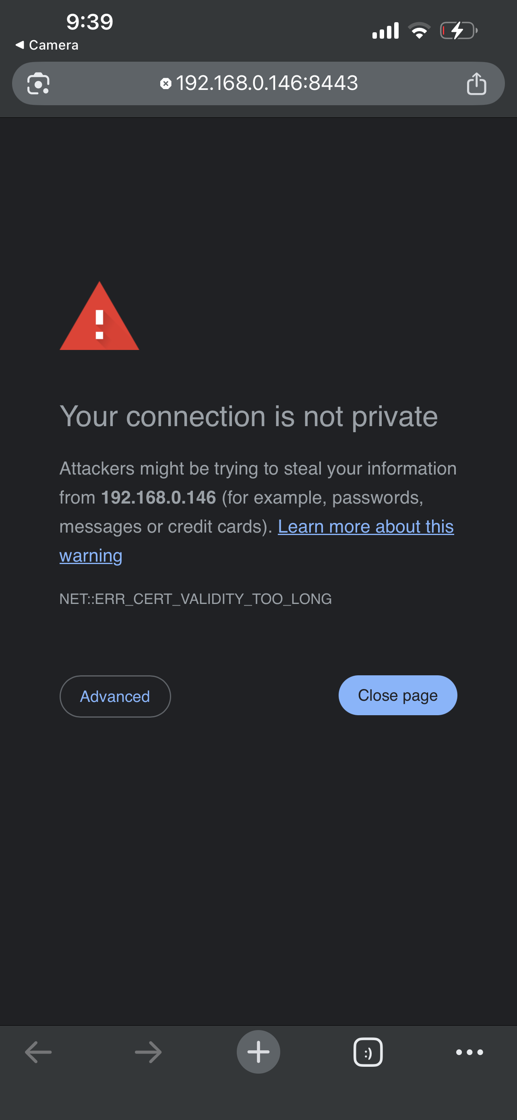Tap the URL 192.168.0.146:8443 in the omnibox
The image size is (517, 1120).
[x=267, y=83]
